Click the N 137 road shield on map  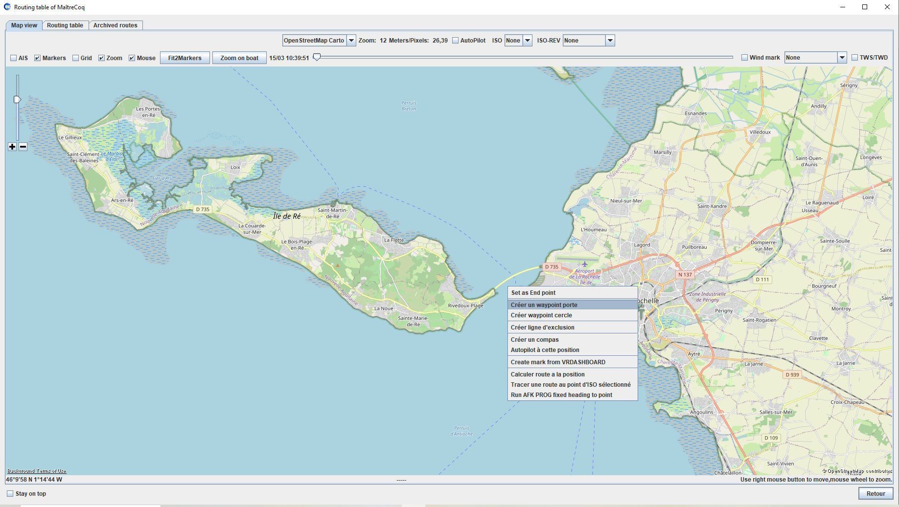685,275
